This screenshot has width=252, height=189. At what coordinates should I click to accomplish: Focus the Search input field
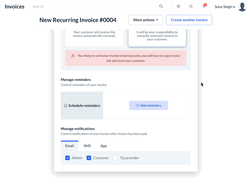[98, 6]
